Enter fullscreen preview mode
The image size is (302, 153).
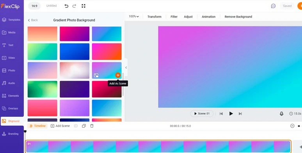click(83, 6)
